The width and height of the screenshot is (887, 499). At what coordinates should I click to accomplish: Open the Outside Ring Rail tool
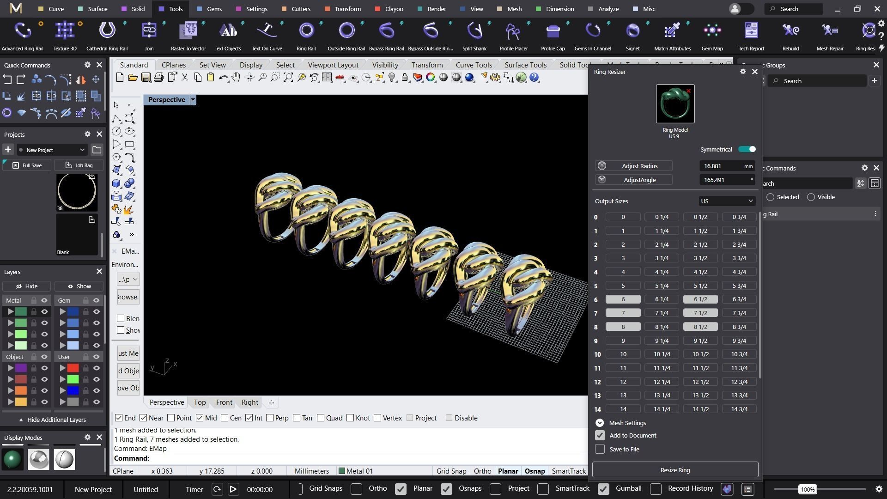click(x=346, y=36)
